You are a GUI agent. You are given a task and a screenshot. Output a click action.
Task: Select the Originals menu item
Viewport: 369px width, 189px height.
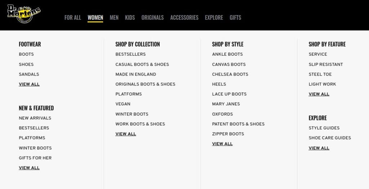(152, 18)
